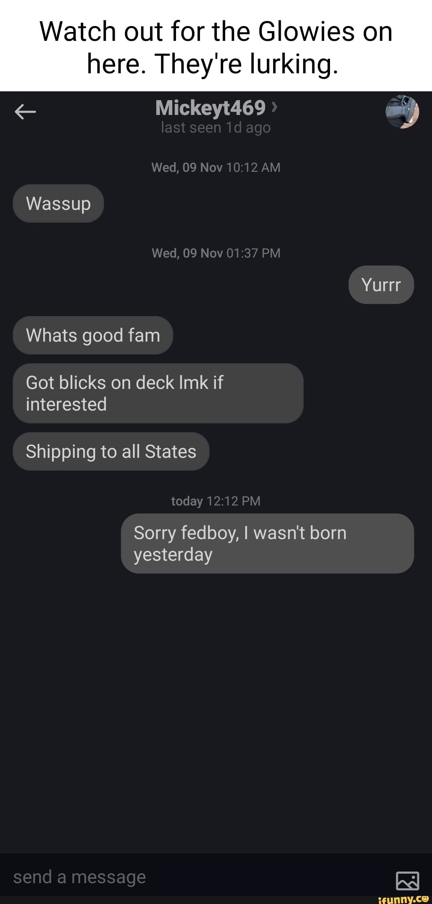Select the Yurrr message bubble
432x904 pixels.
381,285
